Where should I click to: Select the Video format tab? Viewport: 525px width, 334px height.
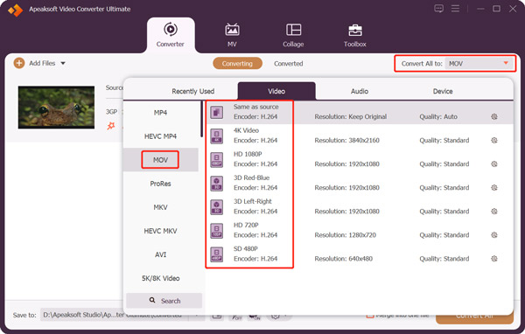(x=276, y=91)
